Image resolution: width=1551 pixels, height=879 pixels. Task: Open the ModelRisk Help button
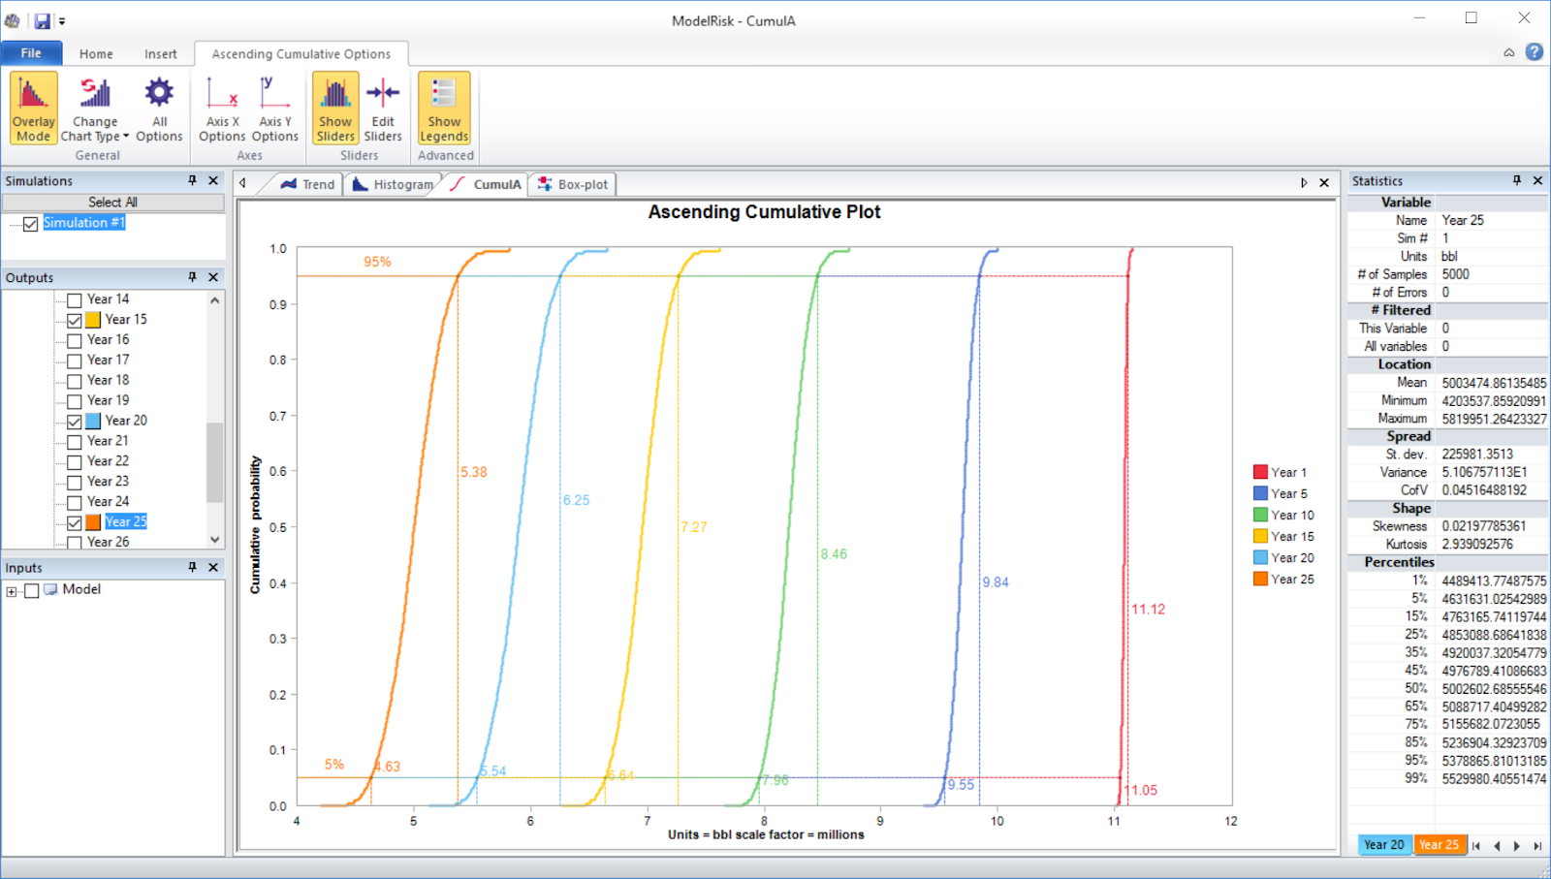tap(1535, 51)
